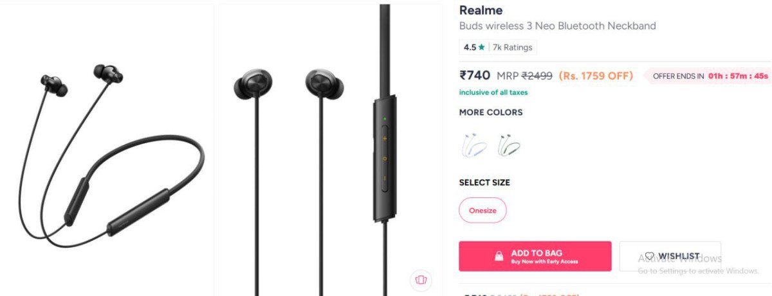The height and width of the screenshot is (296, 772).
Task: Click the offer ends countdown timer
Action: tap(738, 76)
